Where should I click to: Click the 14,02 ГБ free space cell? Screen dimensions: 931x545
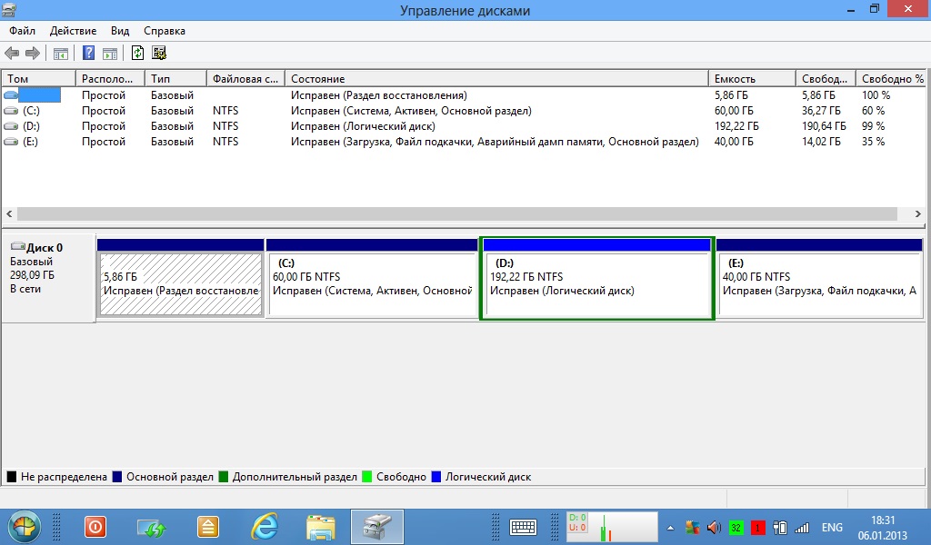click(x=821, y=141)
